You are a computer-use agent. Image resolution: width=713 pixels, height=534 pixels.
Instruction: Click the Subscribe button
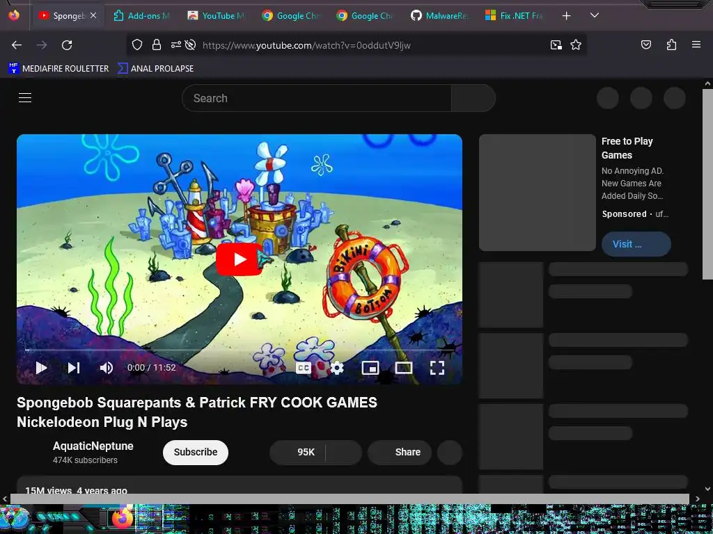[x=196, y=452]
